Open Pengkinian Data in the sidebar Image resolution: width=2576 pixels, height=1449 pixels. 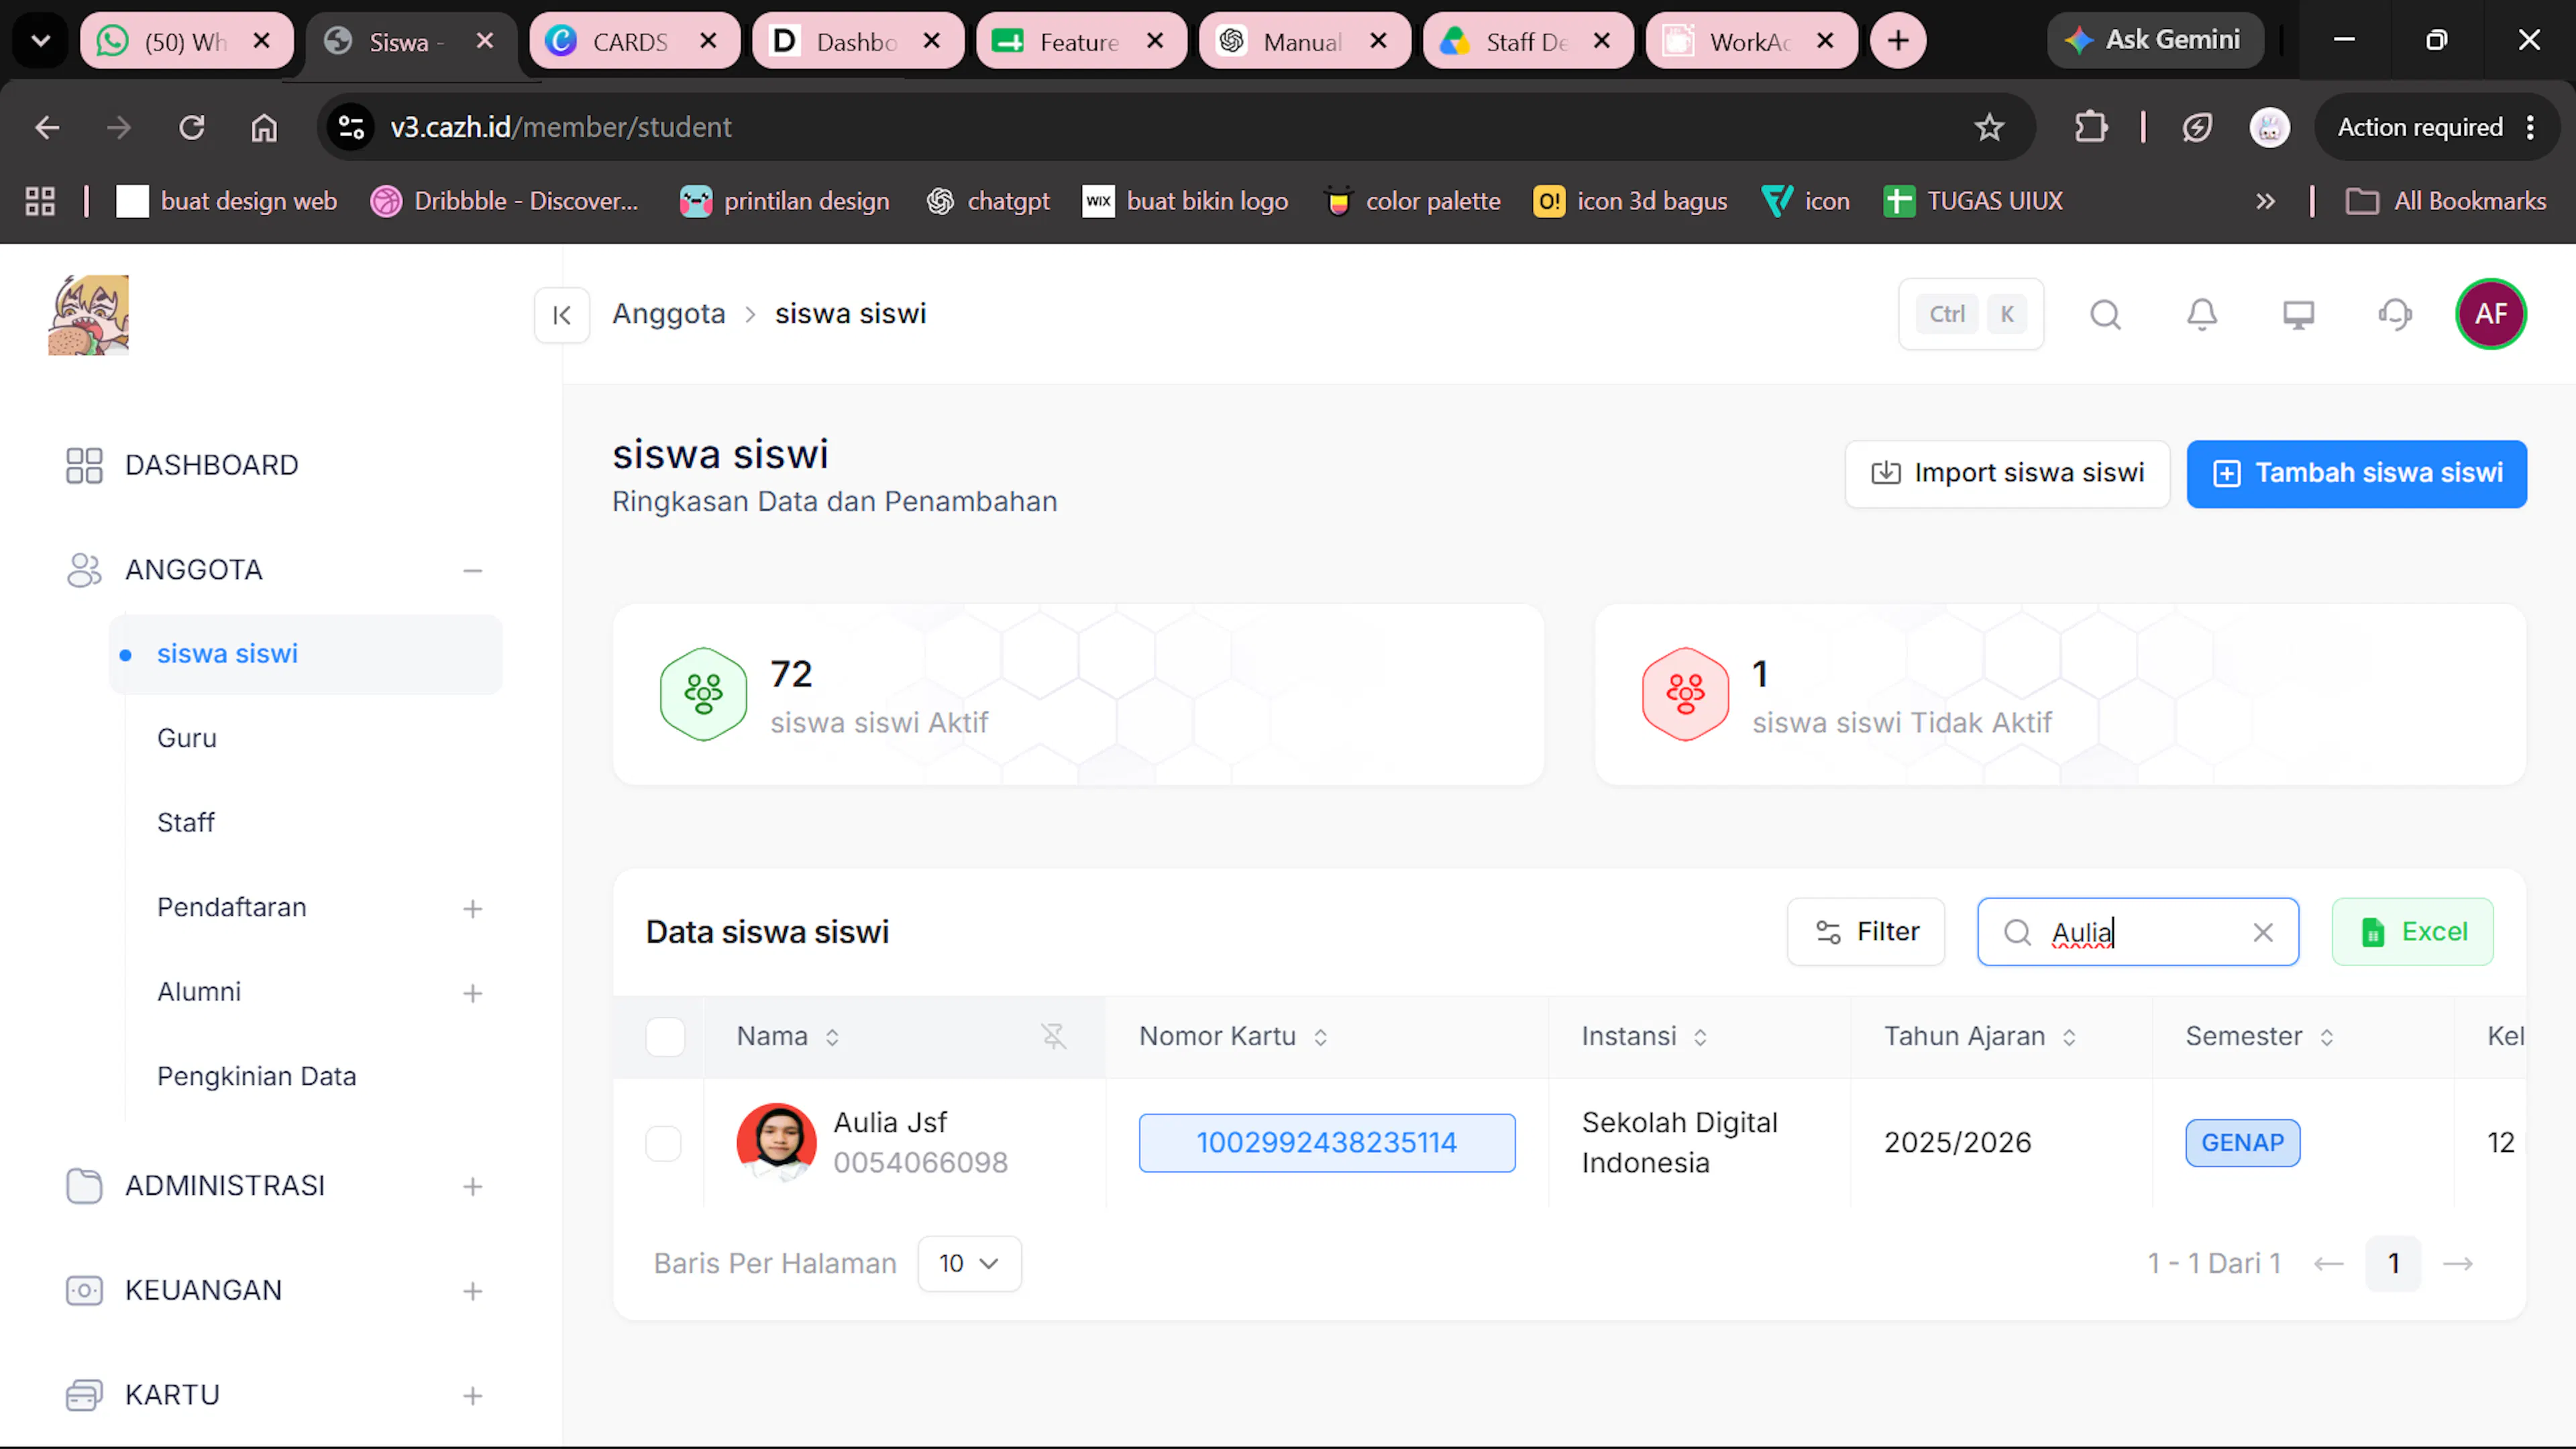[257, 1077]
